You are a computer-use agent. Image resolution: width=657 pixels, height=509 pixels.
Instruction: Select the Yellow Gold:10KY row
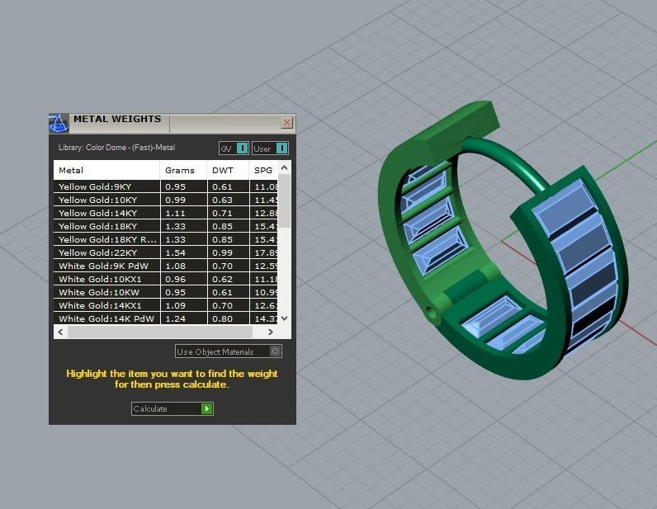[166, 200]
